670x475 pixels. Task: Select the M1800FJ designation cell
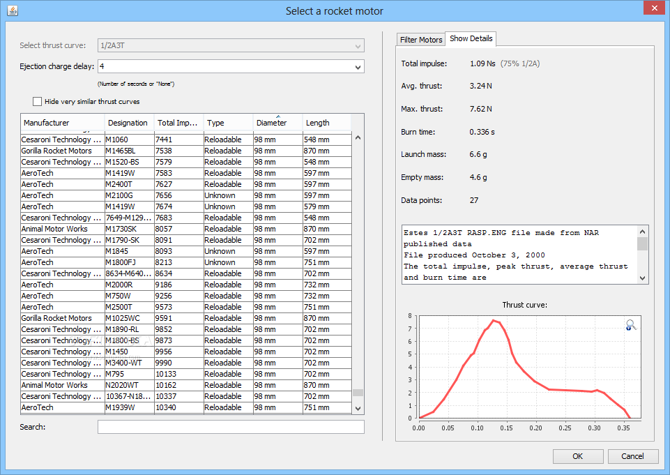coord(130,262)
